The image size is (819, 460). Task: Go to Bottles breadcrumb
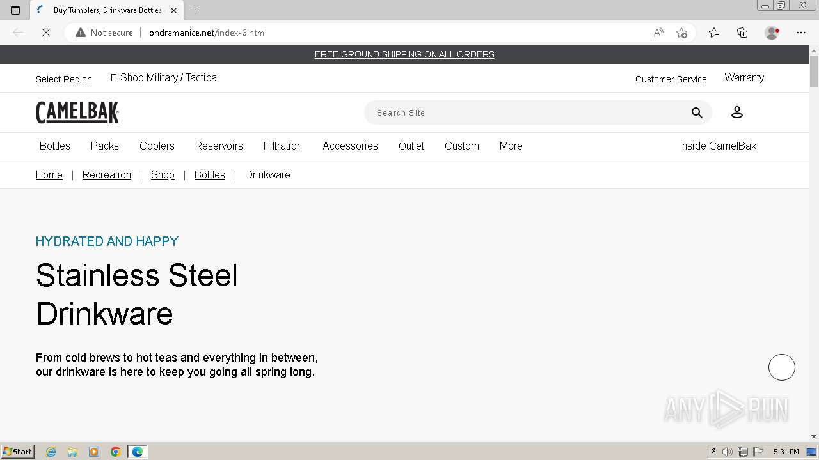coord(210,174)
